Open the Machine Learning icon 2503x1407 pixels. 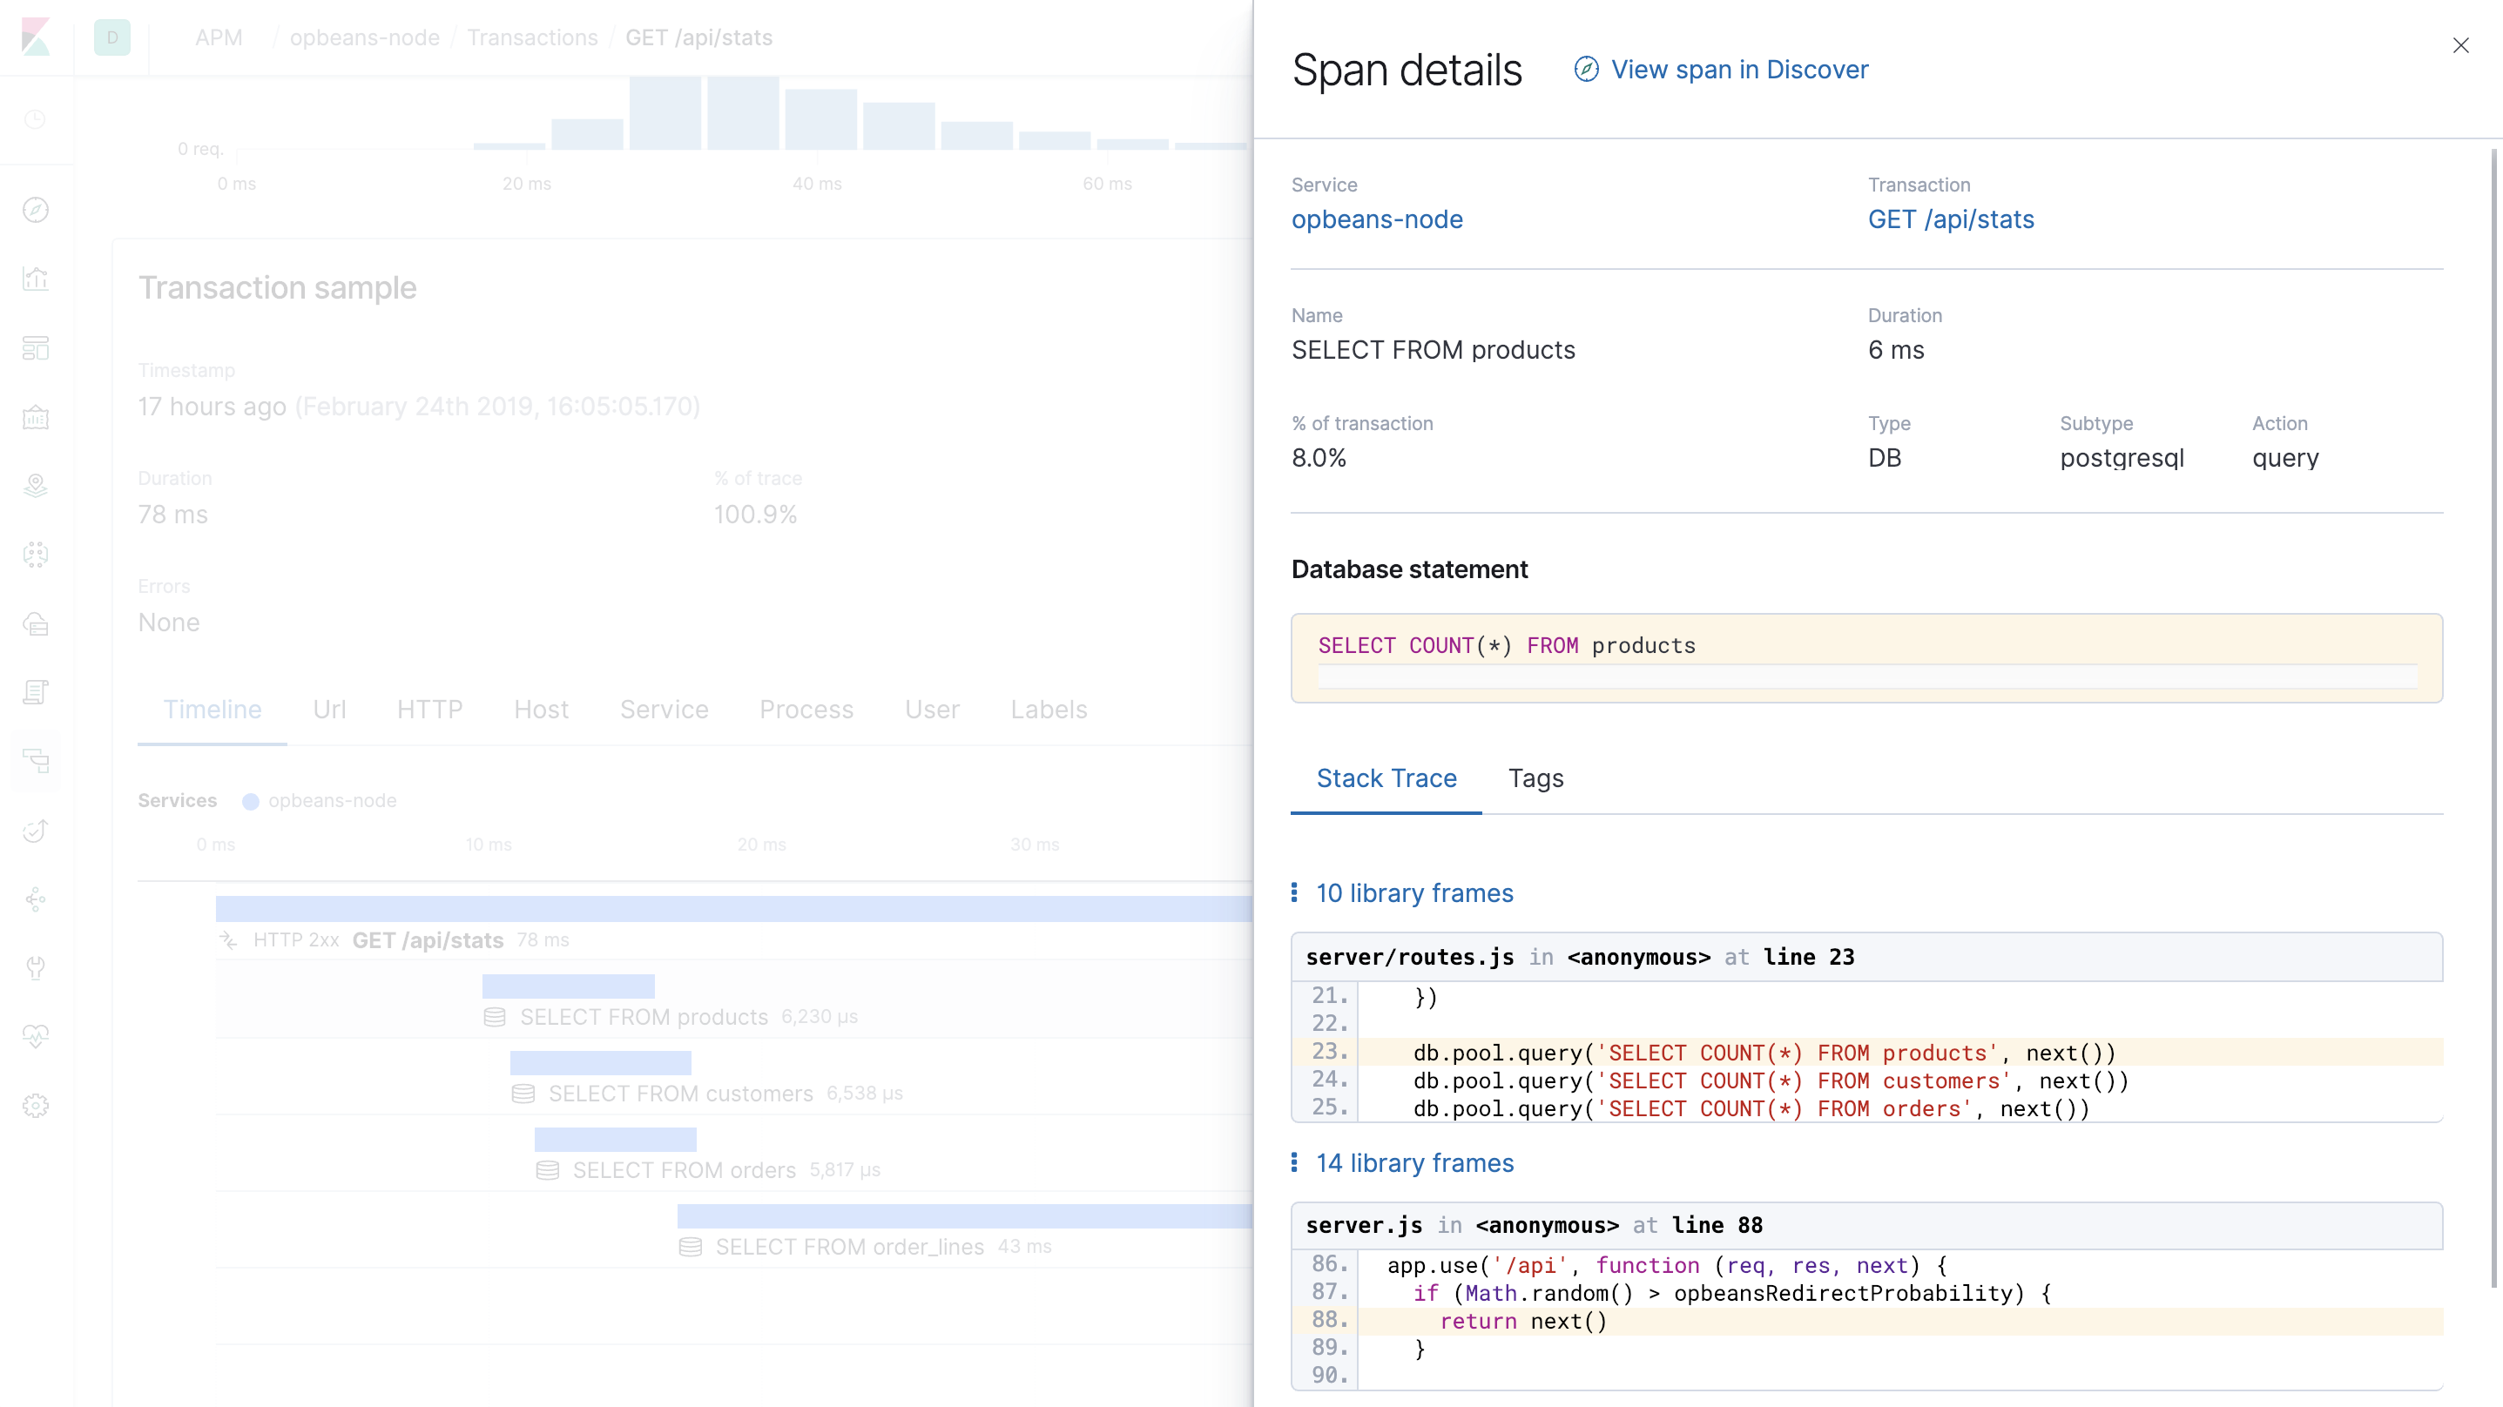pos(36,554)
